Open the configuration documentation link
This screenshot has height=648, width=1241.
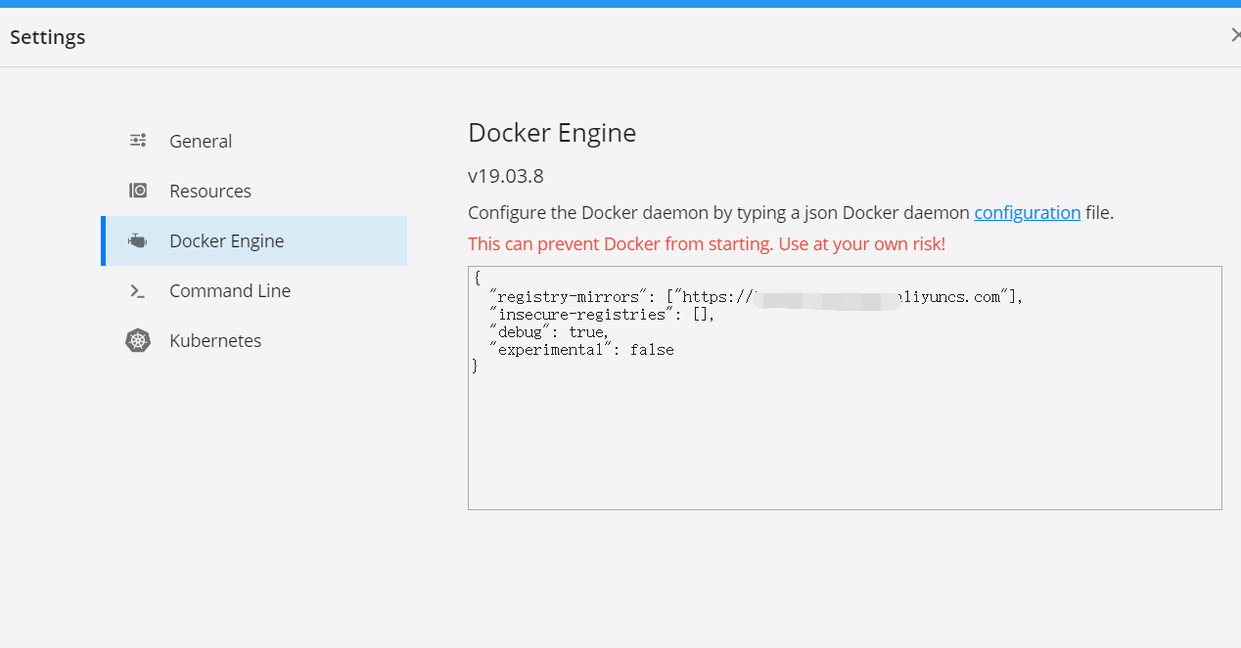pos(1028,212)
